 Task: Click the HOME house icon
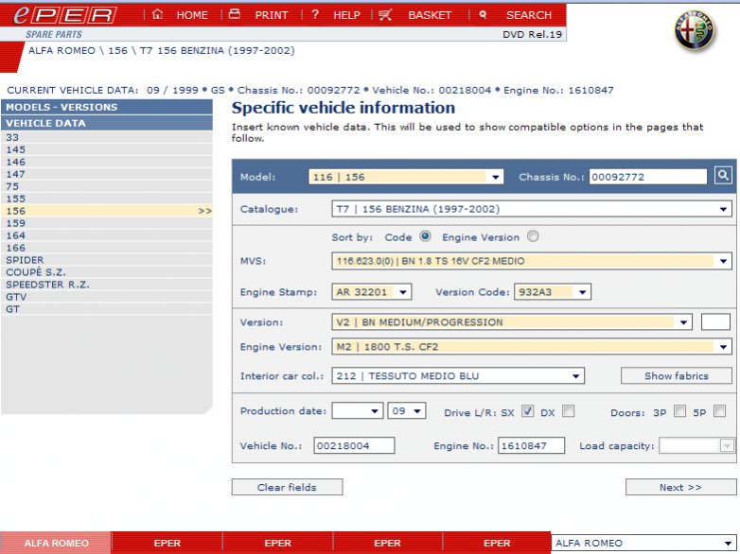pos(158,15)
